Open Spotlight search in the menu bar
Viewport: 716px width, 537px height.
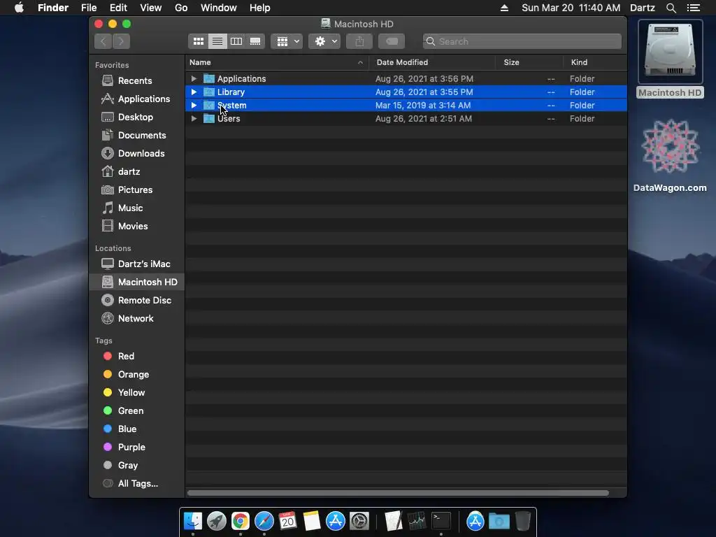pos(671,8)
